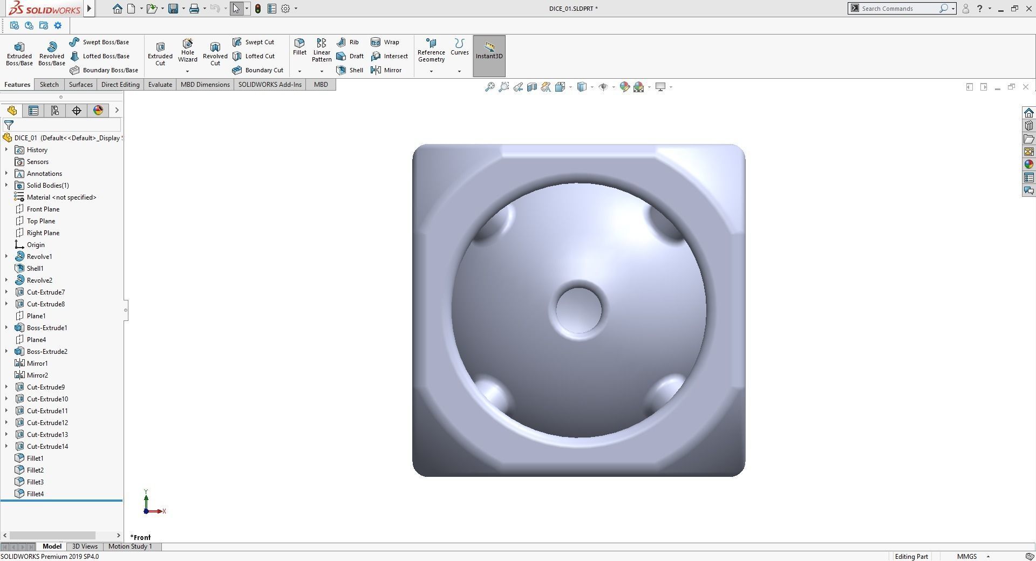1036x561 pixels.
Task: Open the Appearances task pane tab
Action: tap(1028, 165)
